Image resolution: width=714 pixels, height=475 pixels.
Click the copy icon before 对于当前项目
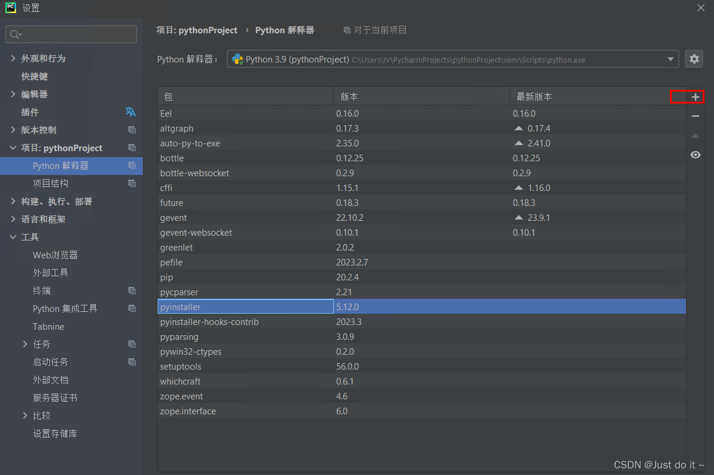tap(347, 30)
